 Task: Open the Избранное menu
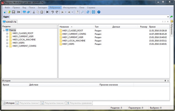pos(55,8)
